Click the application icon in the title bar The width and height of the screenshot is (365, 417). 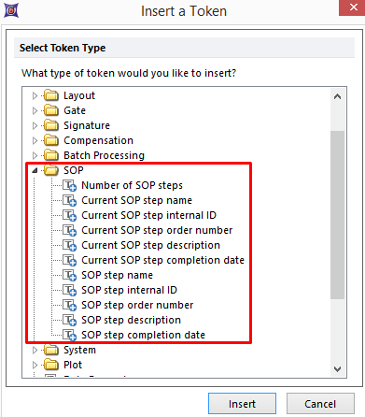[x=11, y=10]
